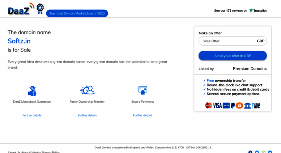Click the 'Faster Ownership Transfer' label
The height and width of the screenshot is (153, 281).
click(87, 102)
